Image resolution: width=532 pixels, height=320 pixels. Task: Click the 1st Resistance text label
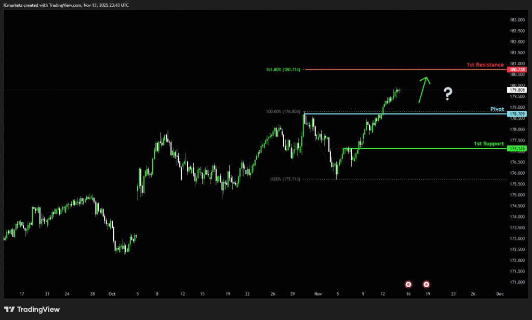coord(485,65)
